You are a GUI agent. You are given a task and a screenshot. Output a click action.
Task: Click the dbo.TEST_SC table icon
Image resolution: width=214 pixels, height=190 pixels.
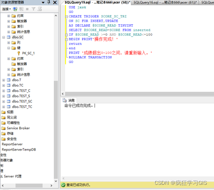[9, 101]
